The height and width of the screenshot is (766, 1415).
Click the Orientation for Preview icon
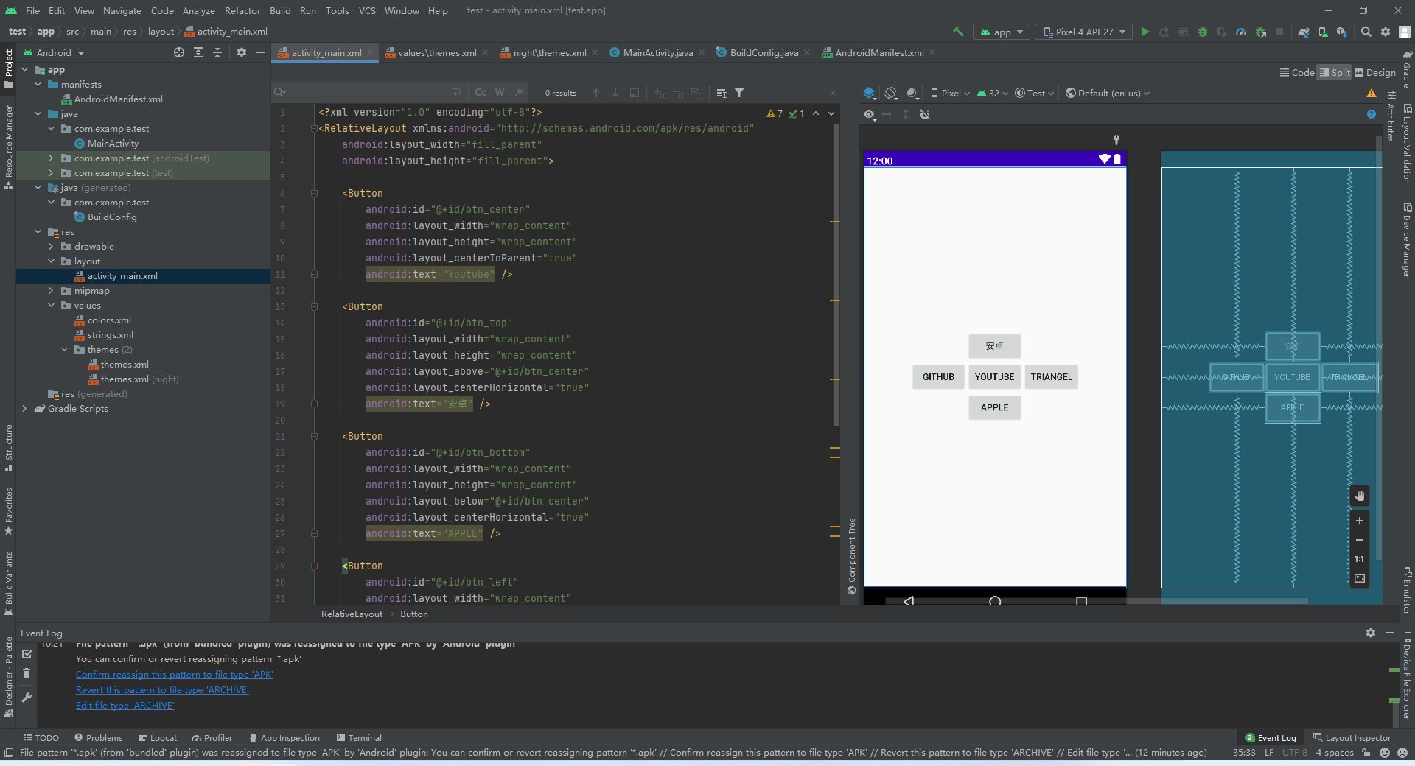(891, 93)
